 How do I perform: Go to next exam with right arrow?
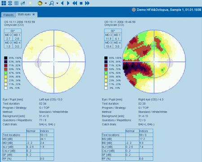tap(68, 3)
